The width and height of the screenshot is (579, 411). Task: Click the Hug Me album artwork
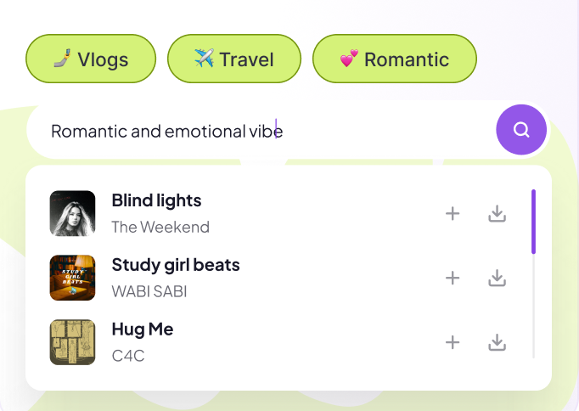[x=72, y=342]
